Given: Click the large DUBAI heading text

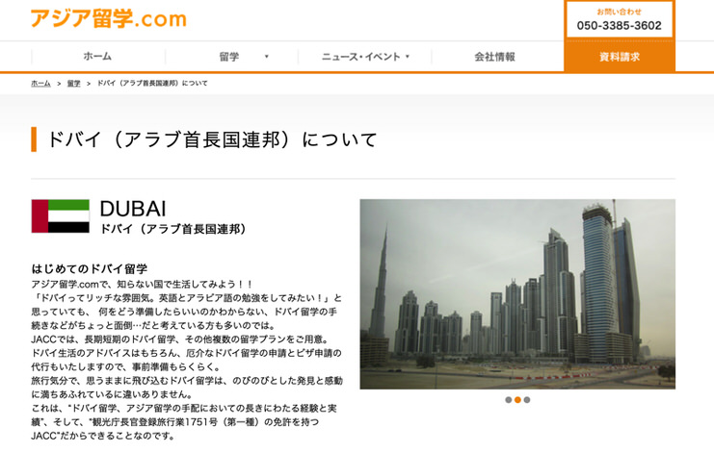Looking at the screenshot, I should (133, 209).
